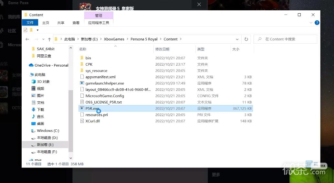The height and width of the screenshot is (183, 334).
Task: Open 此电脑 in navigation pane
Action: [x=38, y=75]
